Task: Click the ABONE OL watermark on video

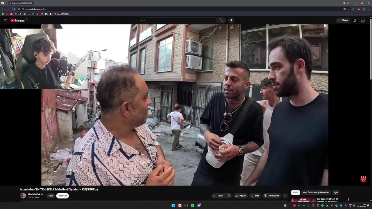Action: [x=363, y=179]
